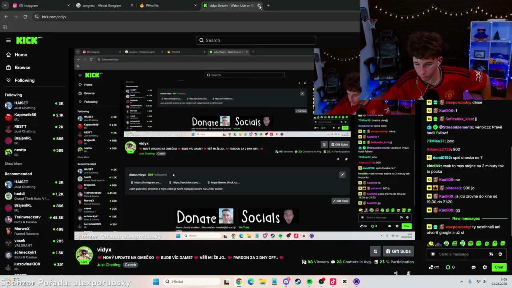This screenshot has height=288, width=512.
Task: Open HAISET channel in Following list
Action: 34,105
